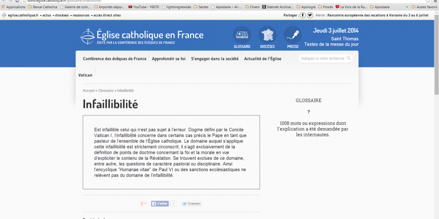Click the actus top link

[46, 16]
